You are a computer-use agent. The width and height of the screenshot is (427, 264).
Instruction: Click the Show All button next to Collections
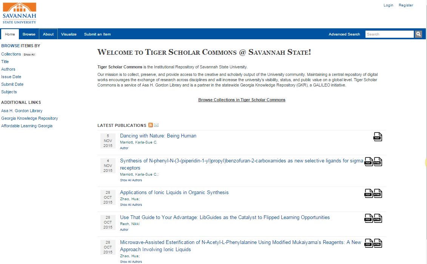[x=29, y=54]
